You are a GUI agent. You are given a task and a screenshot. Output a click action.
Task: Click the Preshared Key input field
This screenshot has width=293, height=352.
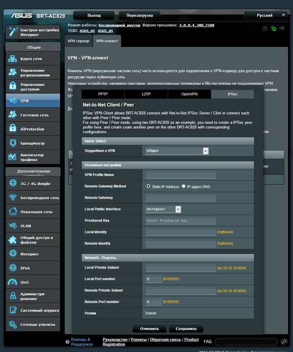click(181, 220)
